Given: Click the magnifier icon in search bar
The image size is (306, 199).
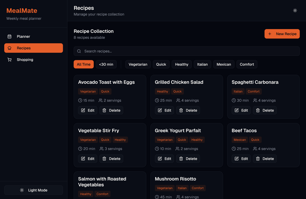Looking at the screenshot, I should [79, 51].
